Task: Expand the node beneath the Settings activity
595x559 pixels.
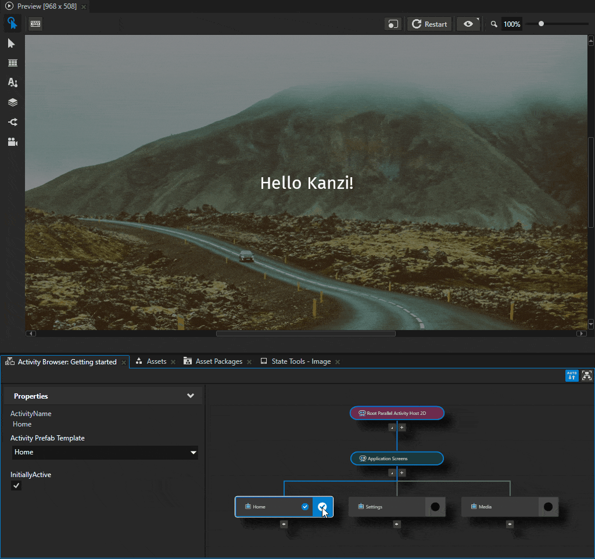Action: click(397, 524)
